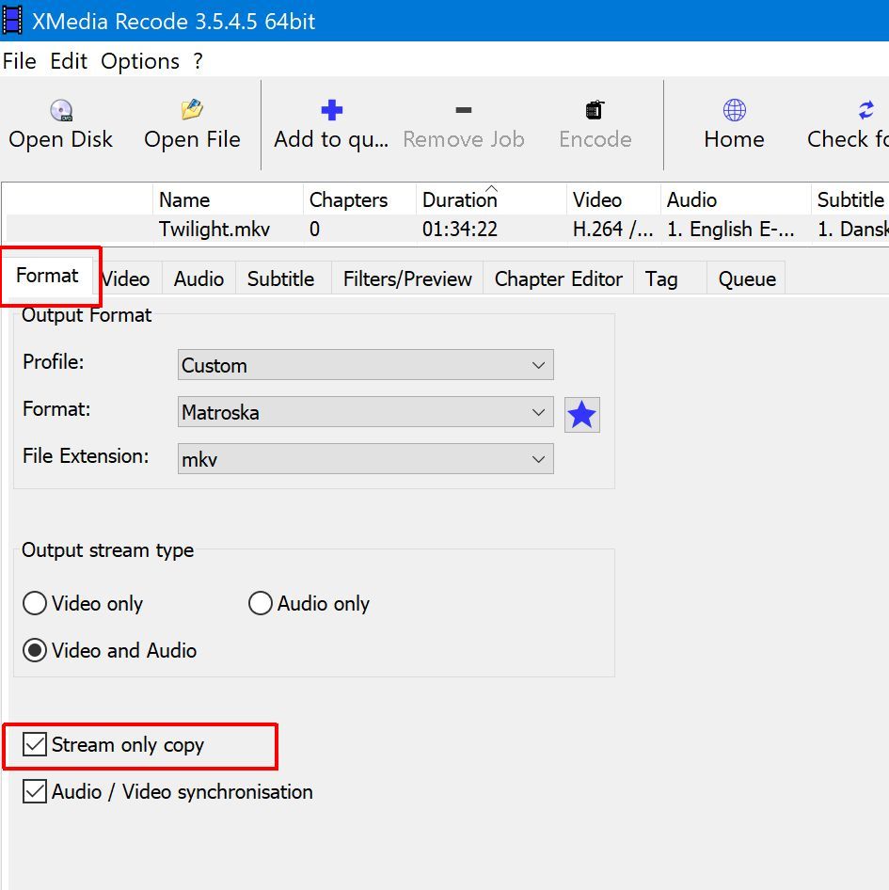The image size is (889, 890).
Task: Click the Open File folder icon
Action: click(193, 109)
